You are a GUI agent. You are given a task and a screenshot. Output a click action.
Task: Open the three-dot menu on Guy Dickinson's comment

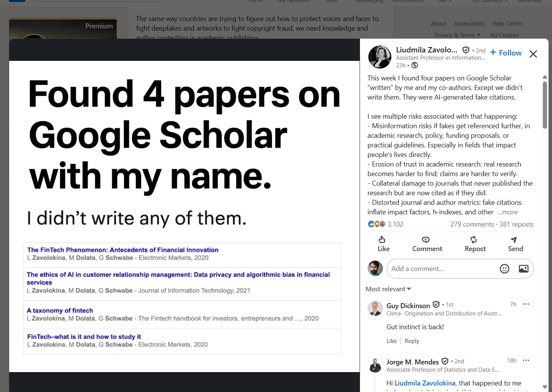coord(526,304)
